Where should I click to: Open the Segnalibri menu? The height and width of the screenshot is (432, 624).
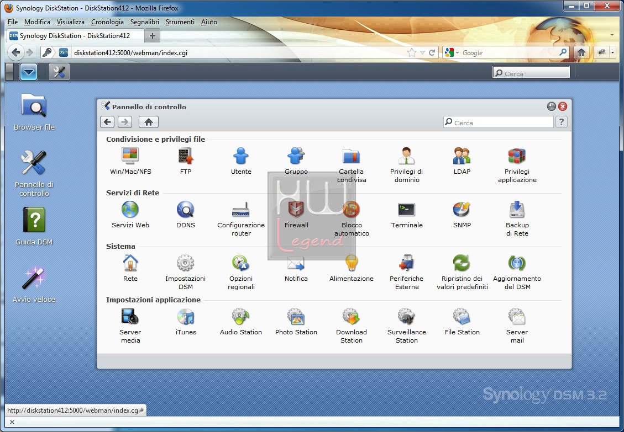pyautogui.click(x=144, y=22)
